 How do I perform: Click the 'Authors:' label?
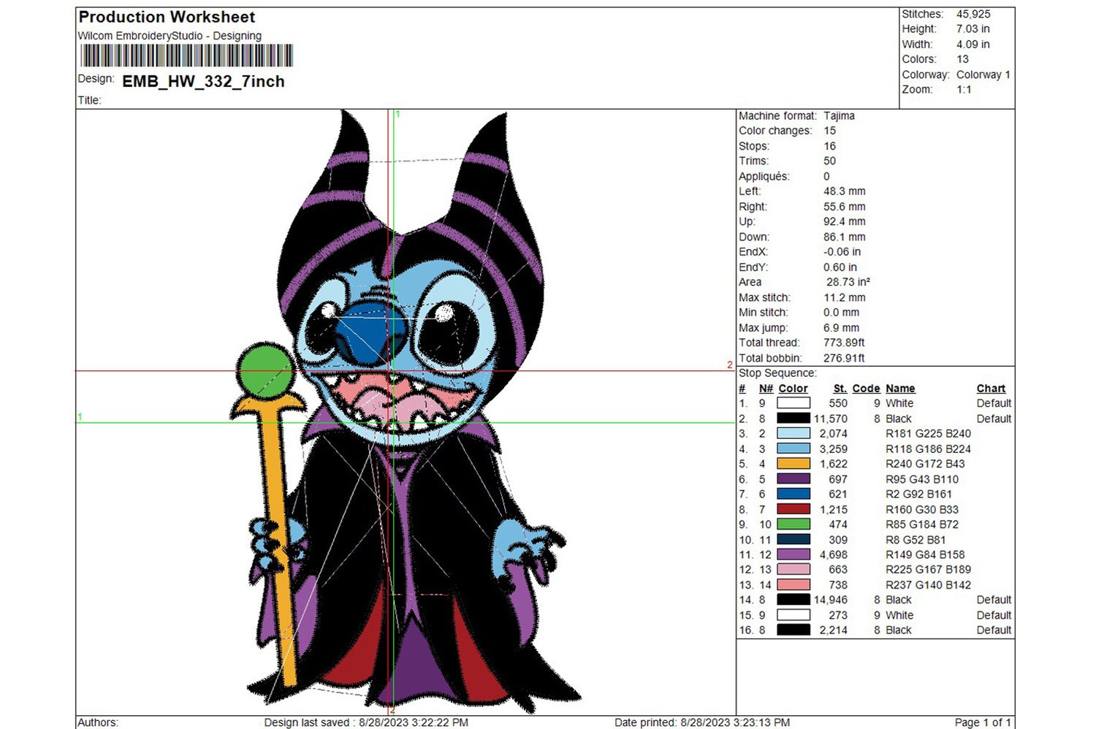(x=98, y=722)
